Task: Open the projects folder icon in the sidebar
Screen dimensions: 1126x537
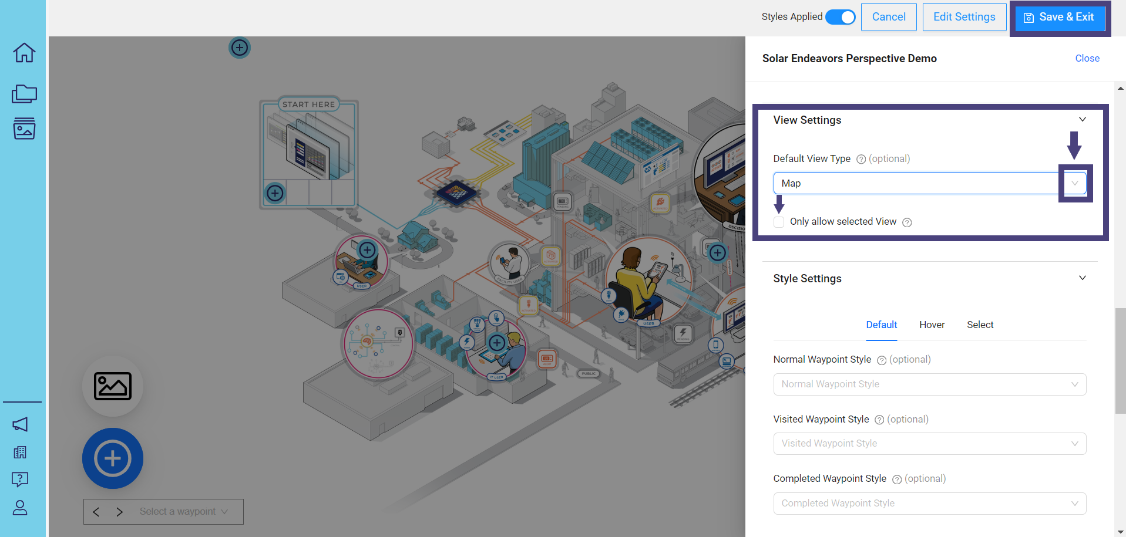Action: [23, 93]
